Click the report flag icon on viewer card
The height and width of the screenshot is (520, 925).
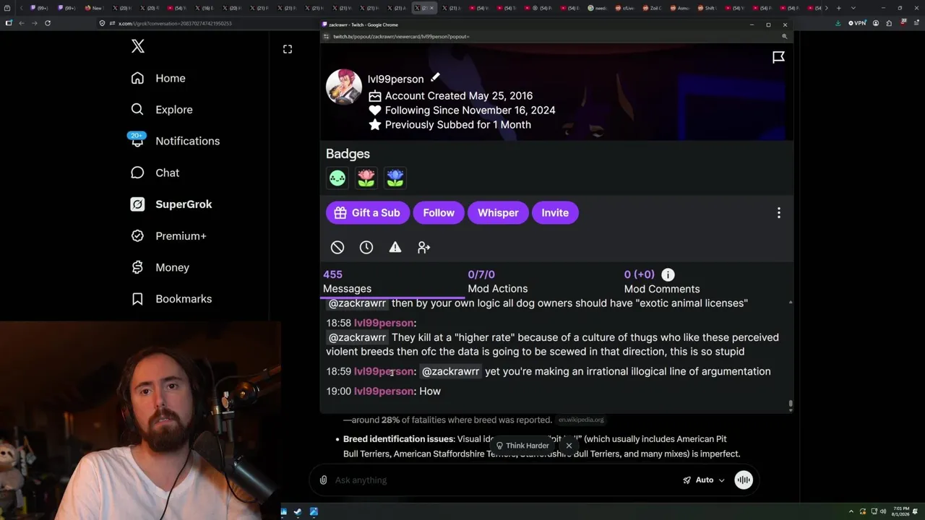778,57
